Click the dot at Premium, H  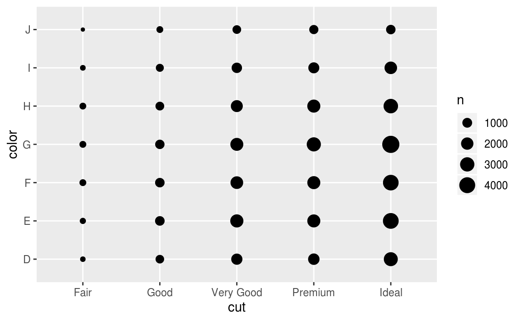[x=313, y=106]
